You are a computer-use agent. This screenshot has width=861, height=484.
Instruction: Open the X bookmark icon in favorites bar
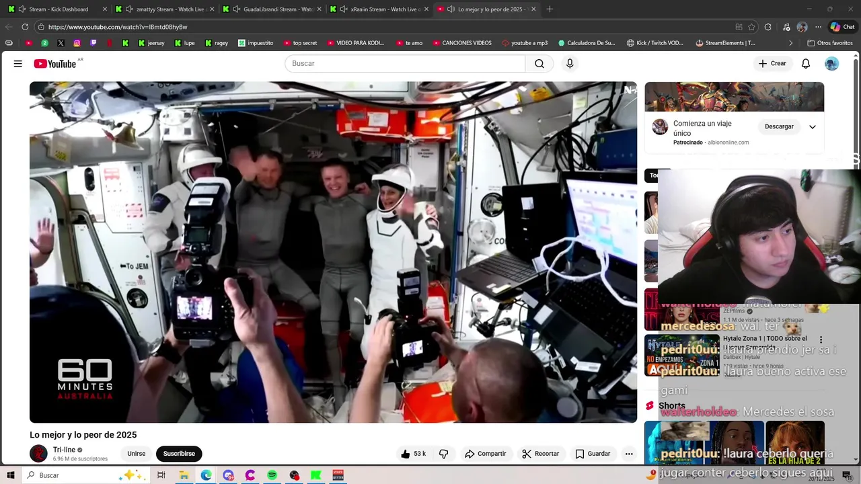coord(61,43)
